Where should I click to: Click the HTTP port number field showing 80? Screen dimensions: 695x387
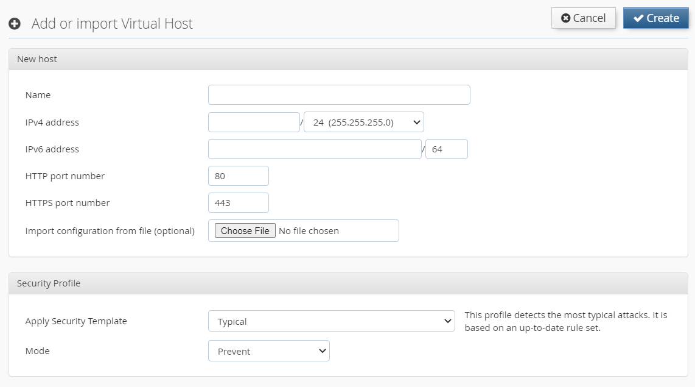[238, 176]
